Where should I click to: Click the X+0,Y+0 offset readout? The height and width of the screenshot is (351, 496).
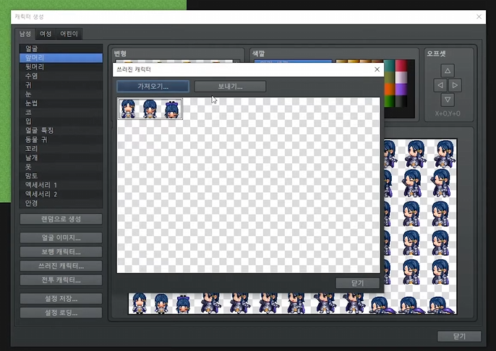coord(448,113)
